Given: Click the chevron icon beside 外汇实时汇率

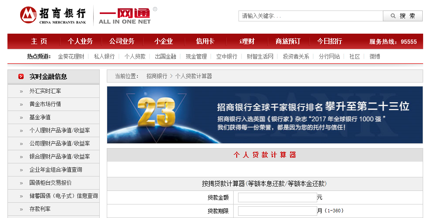Looking at the screenshot, I should pyautogui.click(x=21, y=91).
